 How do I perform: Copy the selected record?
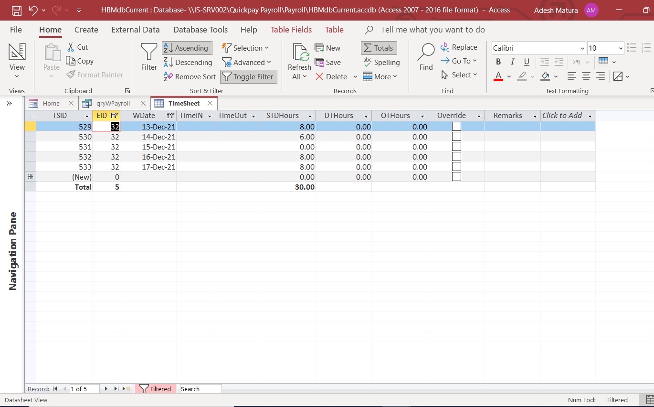80,61
